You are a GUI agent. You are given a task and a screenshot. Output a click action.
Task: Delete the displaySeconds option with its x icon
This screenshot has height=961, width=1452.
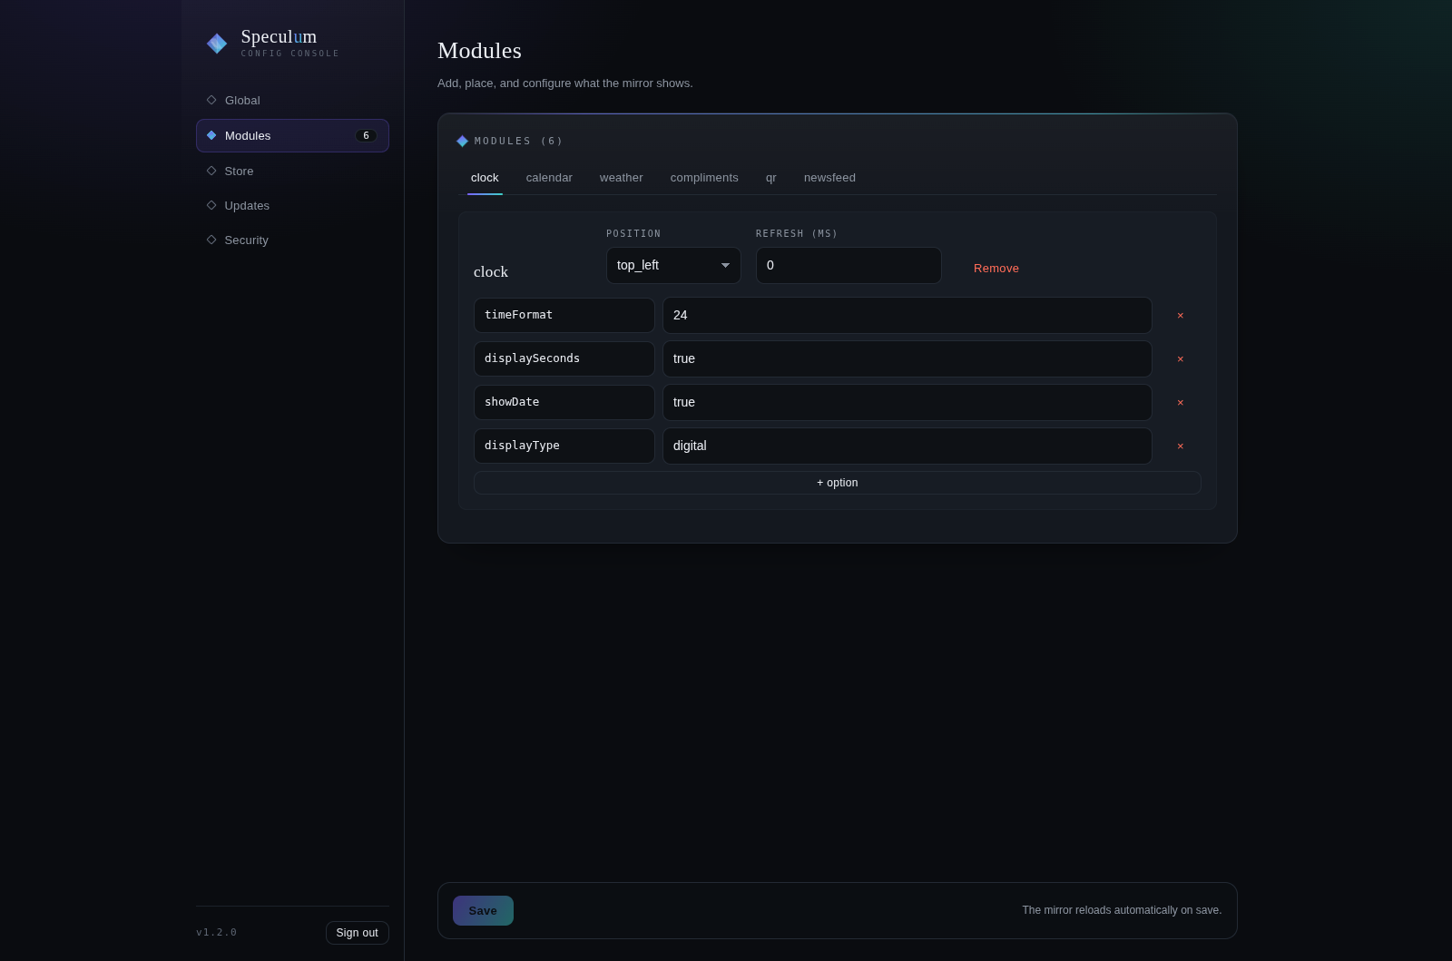1181,359
